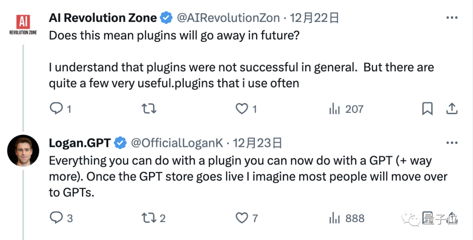Like the AI Revolution Zone tweet
This screenshot has height=240, width=473.
[242, 109]
